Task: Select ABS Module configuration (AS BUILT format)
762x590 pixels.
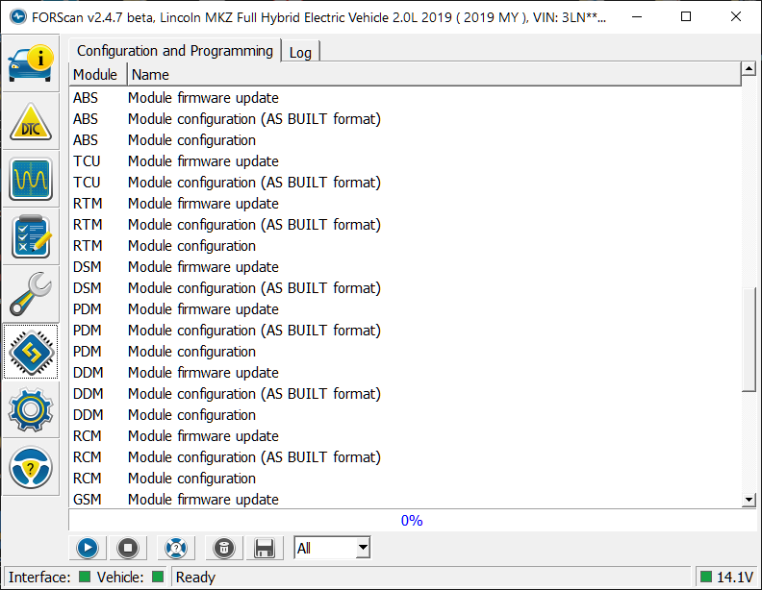Action: [405, 119]
